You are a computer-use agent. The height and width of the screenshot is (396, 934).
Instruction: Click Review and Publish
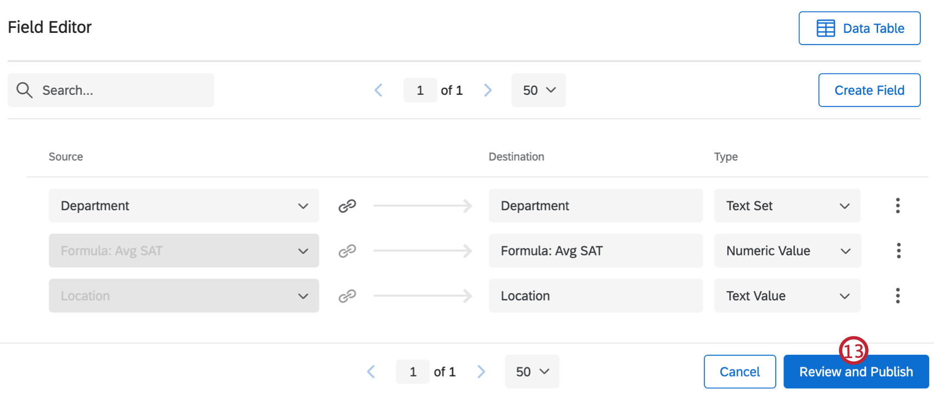point(855,371)
